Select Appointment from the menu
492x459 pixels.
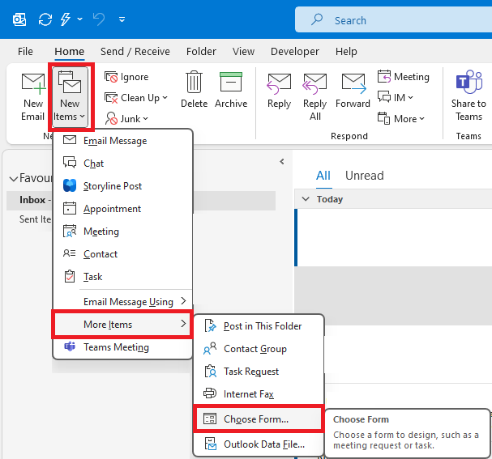(x=122, y=209)
